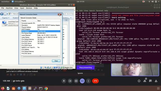This screenshot has height=91, width=161.
Task: Click clock Sat 01:55 in top bar
Action: [x=80, y=2]
